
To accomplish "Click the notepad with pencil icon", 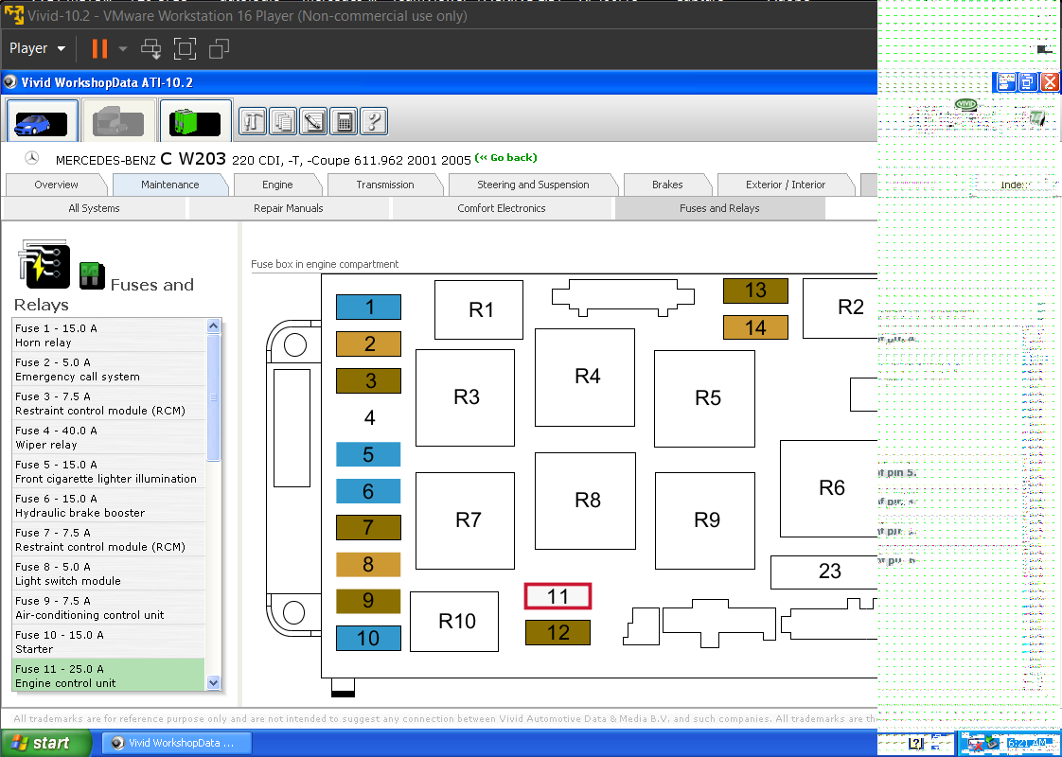I will 313,122.
